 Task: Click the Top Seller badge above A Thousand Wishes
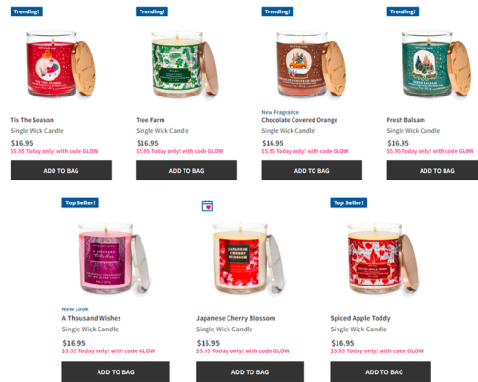(80, 202)
